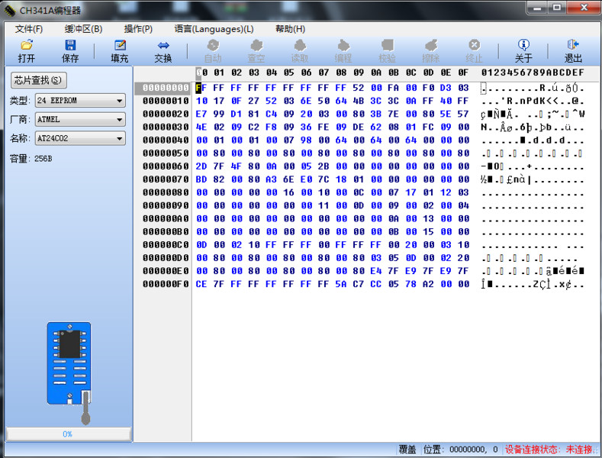Click the 保存 (Save) disk icon

pos(70,46)
